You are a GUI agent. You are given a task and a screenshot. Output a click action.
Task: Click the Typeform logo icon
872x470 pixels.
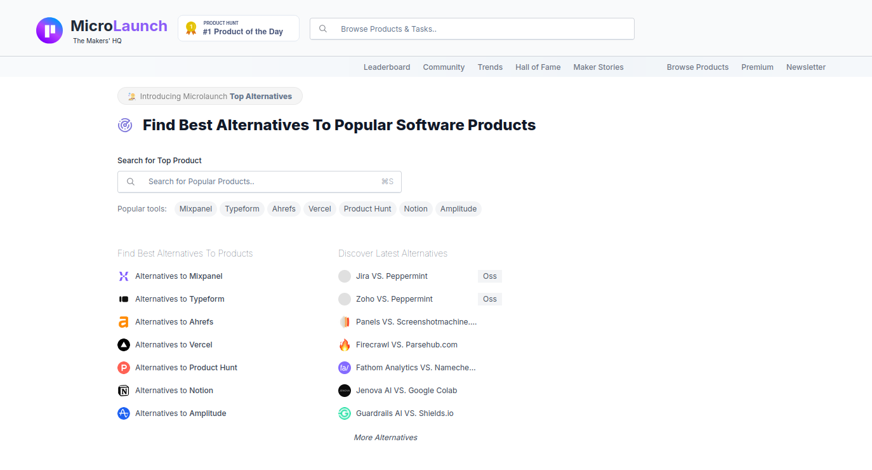coord(124,299)
